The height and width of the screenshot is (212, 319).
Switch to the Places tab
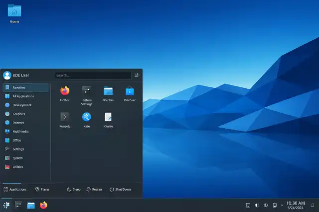click(x=42, y=189)
